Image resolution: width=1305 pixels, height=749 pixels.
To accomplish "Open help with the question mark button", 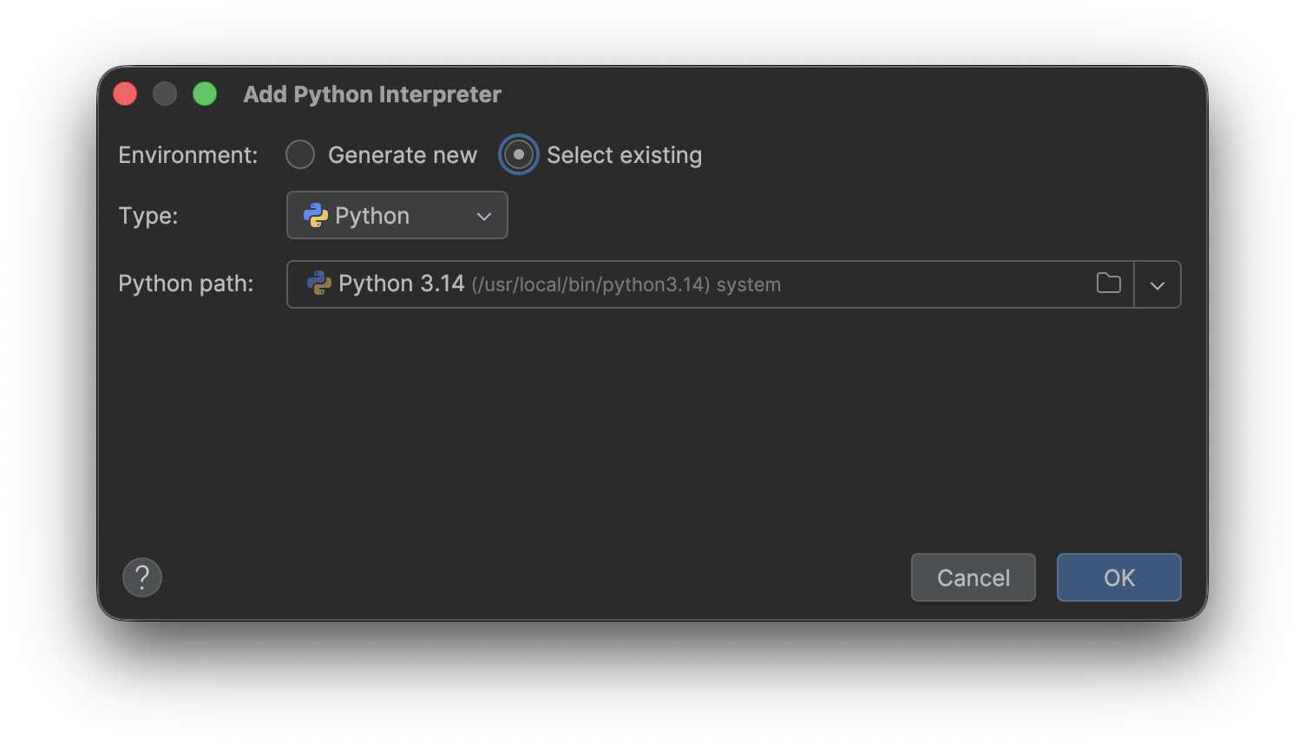I will [x=142, y=577].
